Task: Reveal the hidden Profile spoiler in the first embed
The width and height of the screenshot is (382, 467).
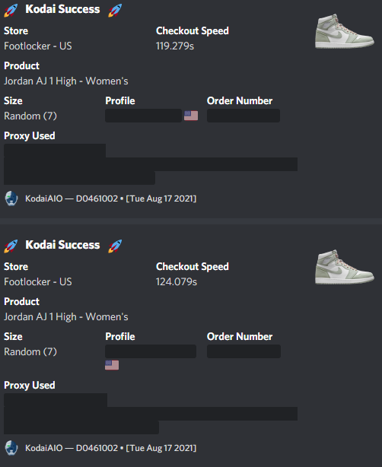Action: pyautogui.click(x=143, y=116)
